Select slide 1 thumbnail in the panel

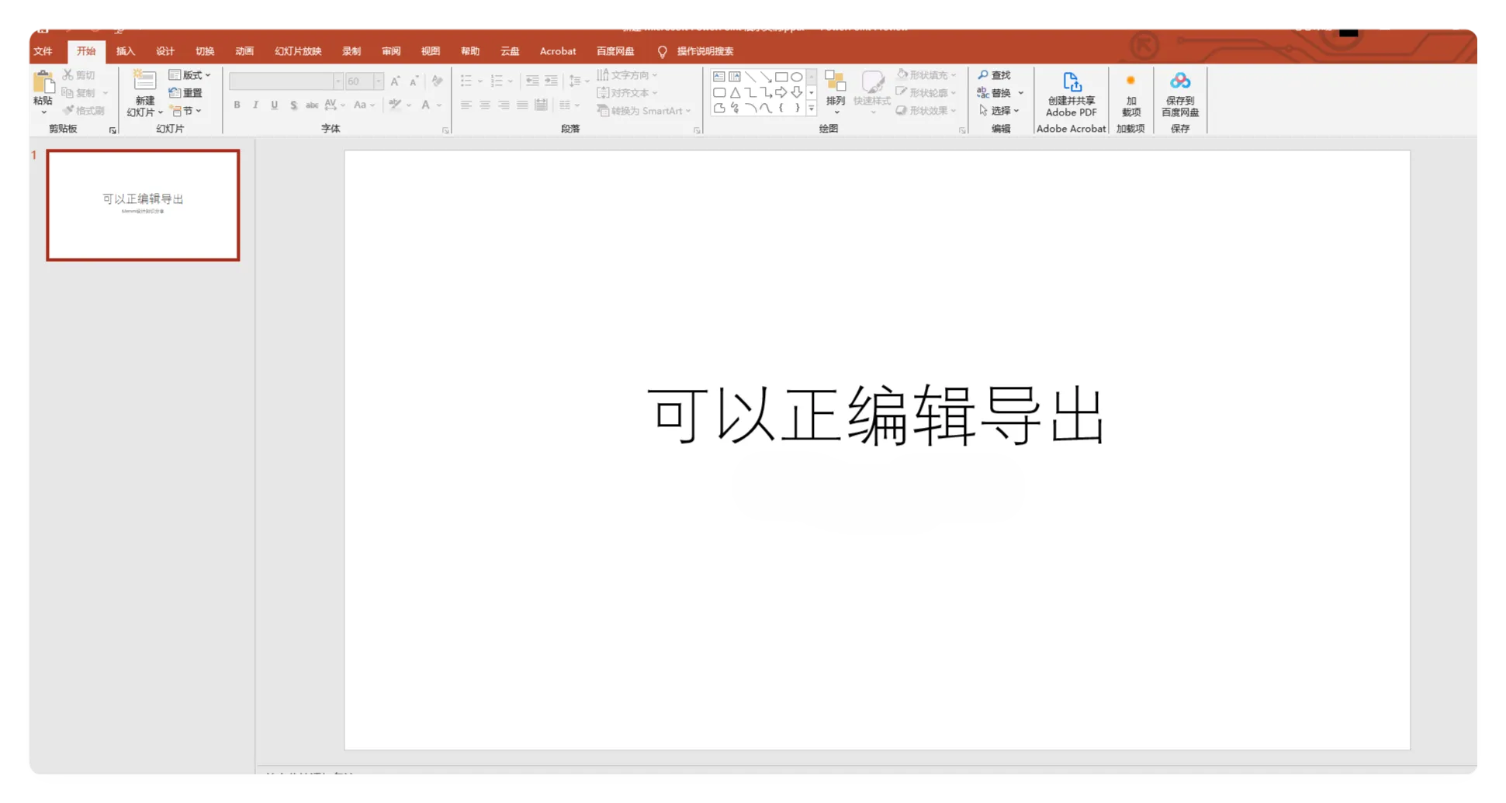pyautogui.click(x=143, y=205)
